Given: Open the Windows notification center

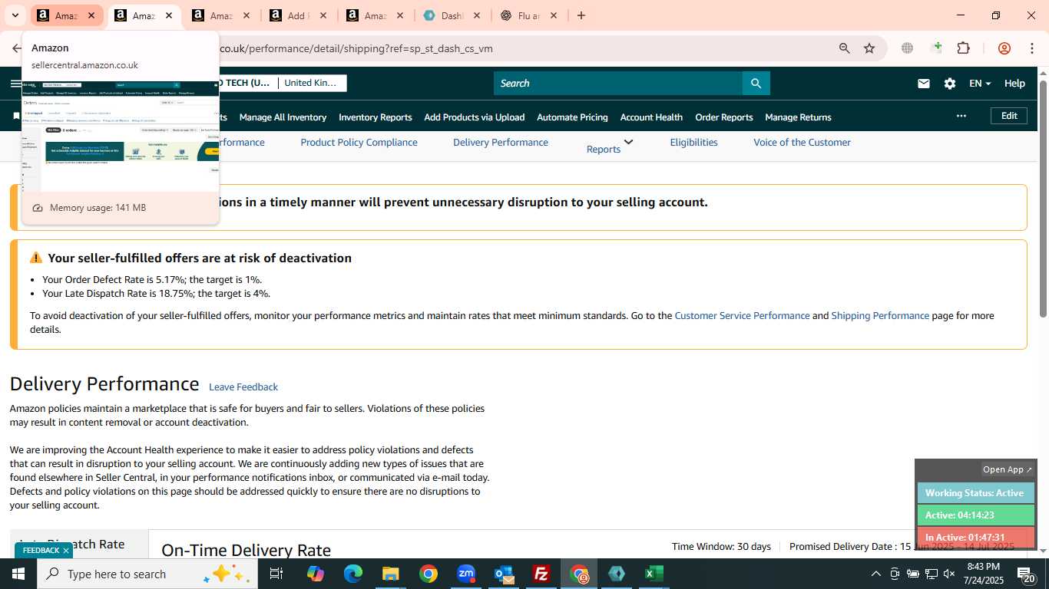Looking at the screenshot, I should coord(1027,574).
